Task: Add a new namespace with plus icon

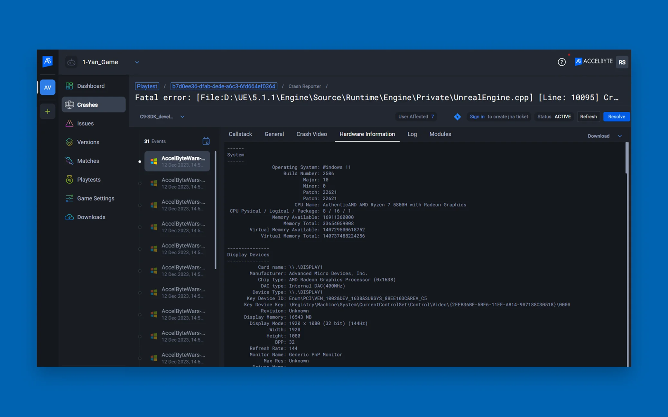Action: click(x=48, y=112)
